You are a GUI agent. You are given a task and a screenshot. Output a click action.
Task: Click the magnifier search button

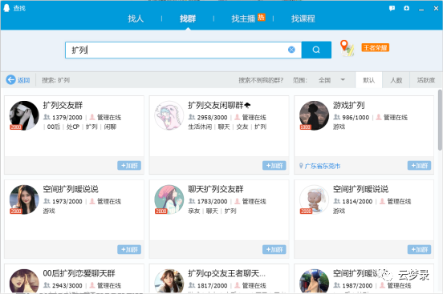coord(316,50)
